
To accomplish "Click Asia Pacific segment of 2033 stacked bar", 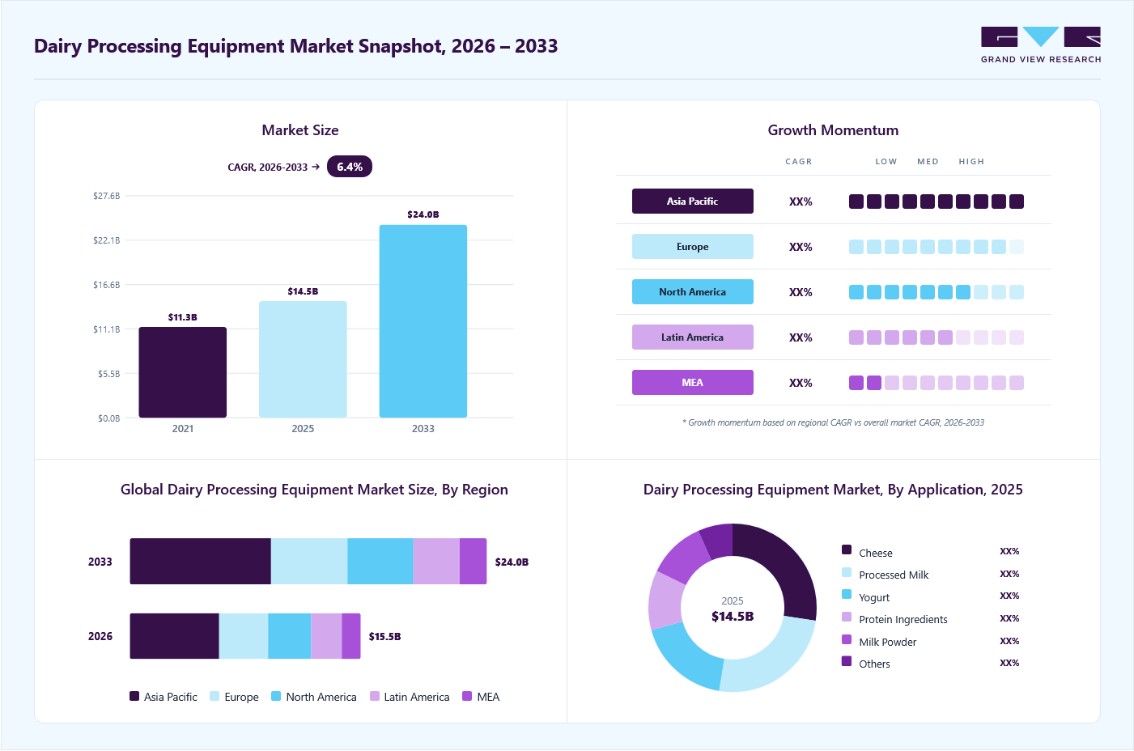I will point(200,562).
